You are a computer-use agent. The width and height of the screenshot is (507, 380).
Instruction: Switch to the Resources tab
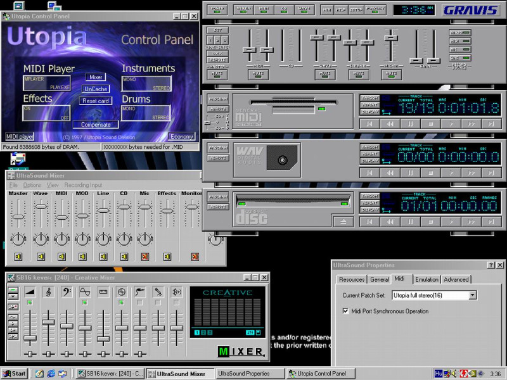[352, 279]
